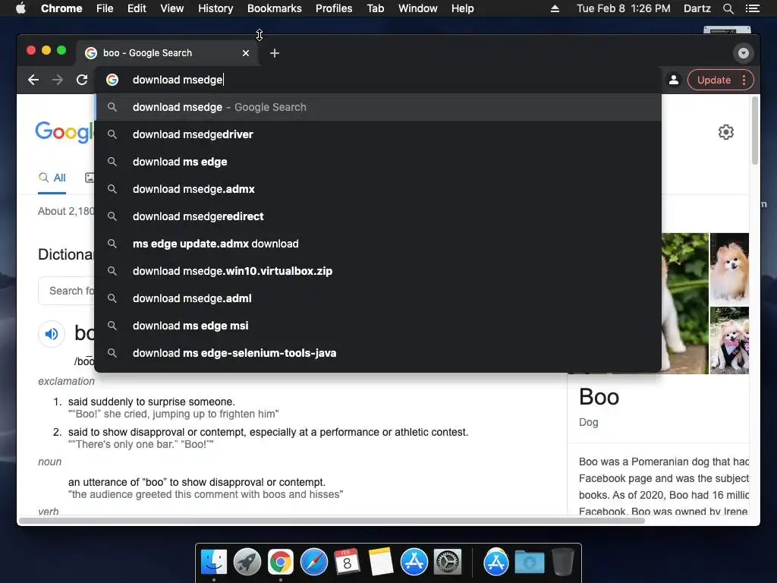Screen dimensions: 777x583
Task: Choose suggestion download msedgedriver
Action: (378, 134)
